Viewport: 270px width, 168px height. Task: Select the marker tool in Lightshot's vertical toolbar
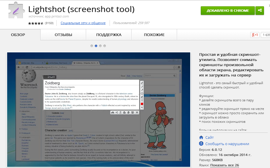142,97
